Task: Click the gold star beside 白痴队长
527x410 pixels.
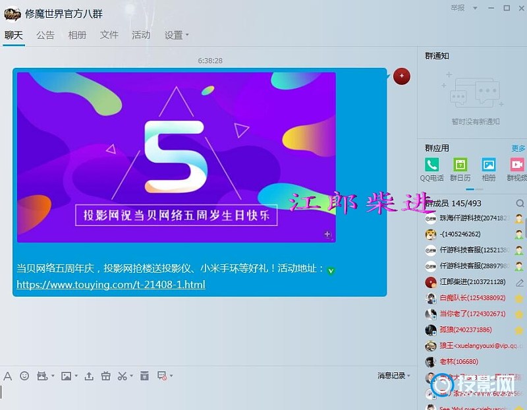Action: 519,299
